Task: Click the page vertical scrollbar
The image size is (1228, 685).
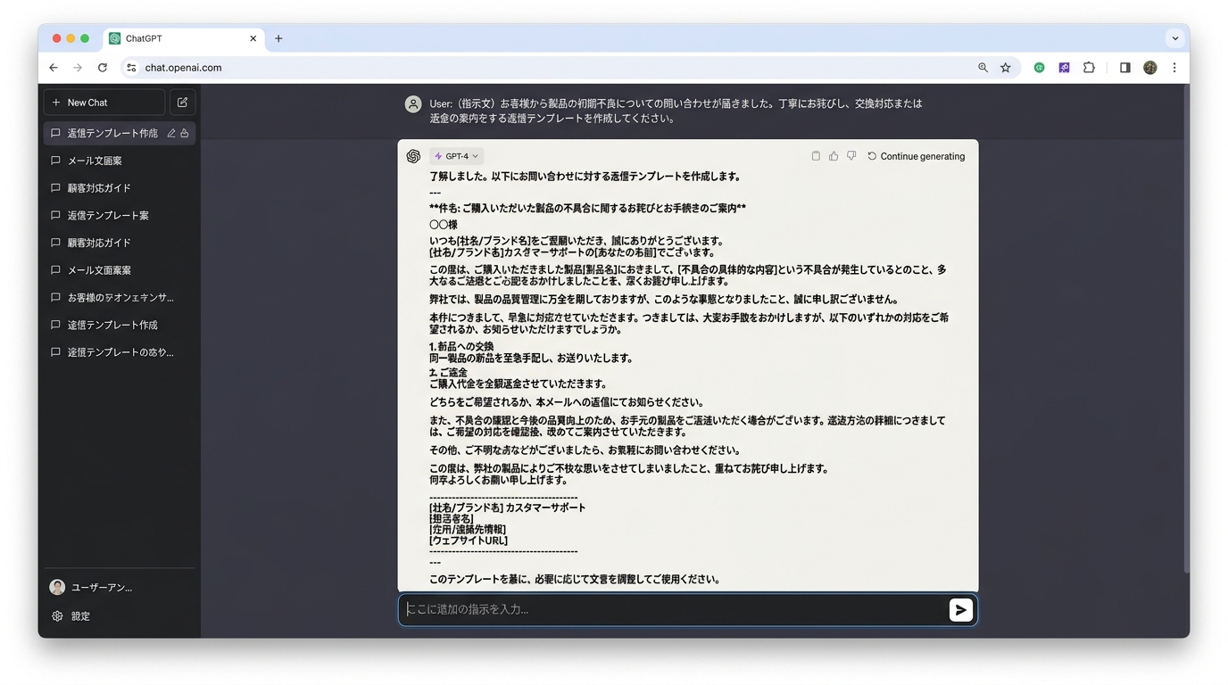Action: 1185,330
